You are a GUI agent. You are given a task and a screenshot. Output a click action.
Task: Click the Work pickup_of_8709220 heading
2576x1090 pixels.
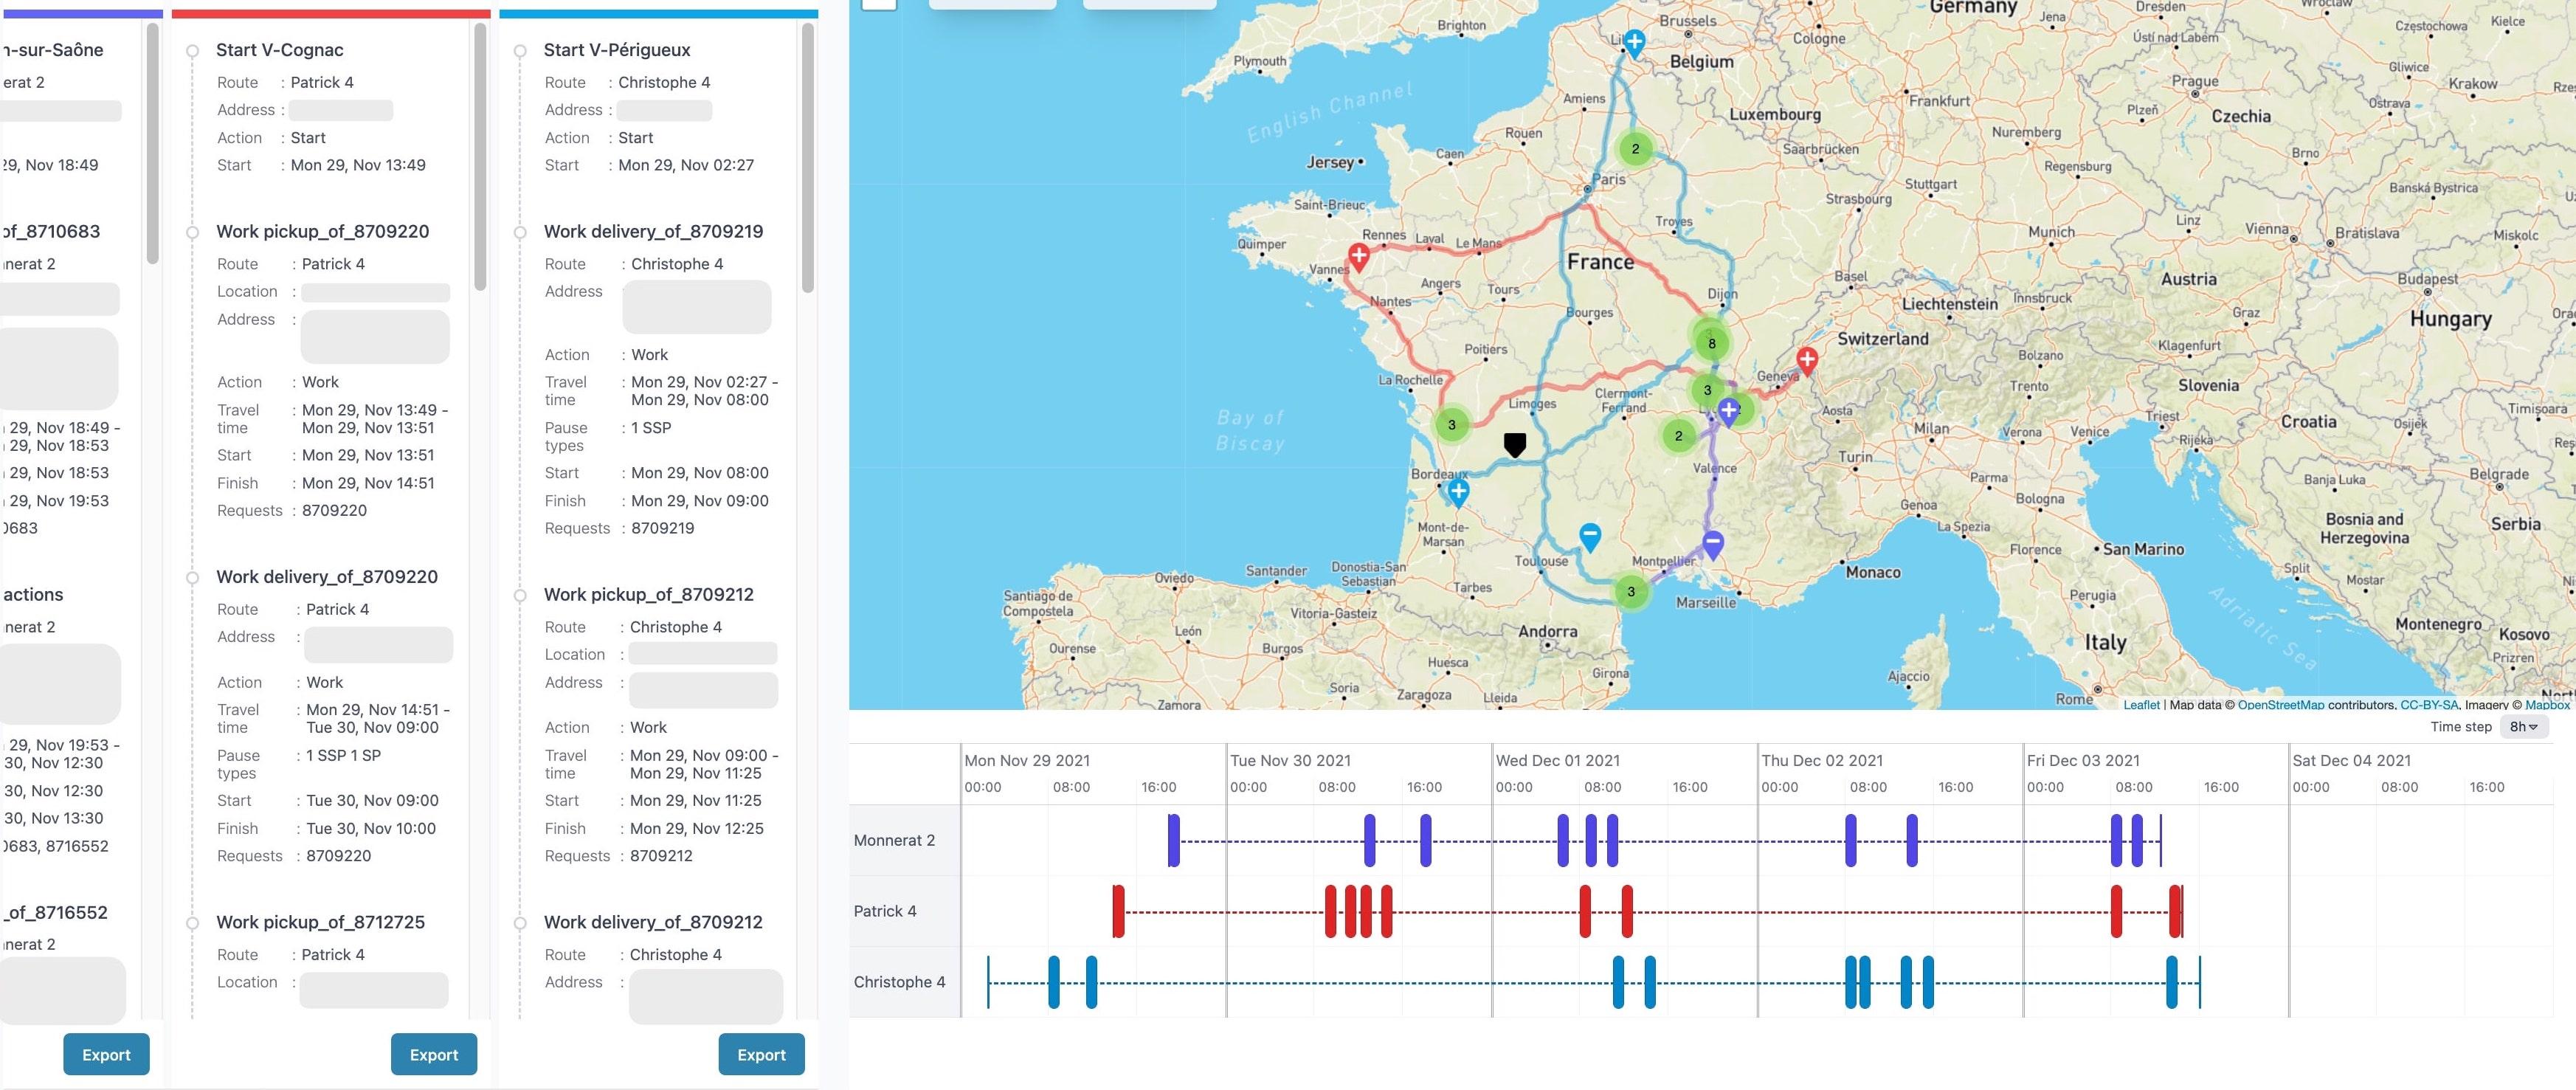point(323,231)
